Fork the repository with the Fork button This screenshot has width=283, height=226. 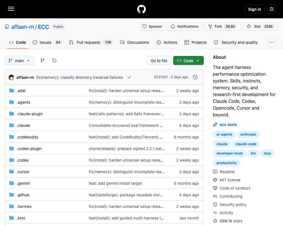(x=222, y=27)
